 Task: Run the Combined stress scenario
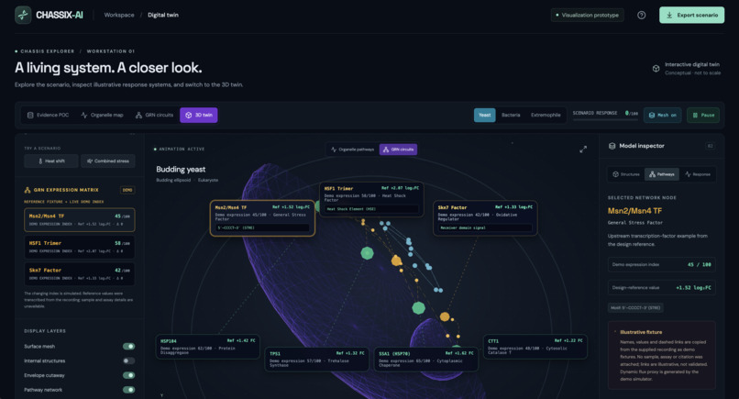[107, 161]
